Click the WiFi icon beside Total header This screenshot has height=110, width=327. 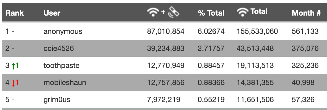pyautogui.click(x=243, y=12)
